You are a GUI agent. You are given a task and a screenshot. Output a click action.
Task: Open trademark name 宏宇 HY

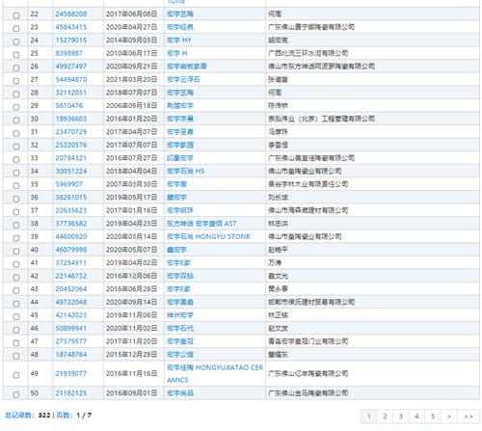coord(179,40)
